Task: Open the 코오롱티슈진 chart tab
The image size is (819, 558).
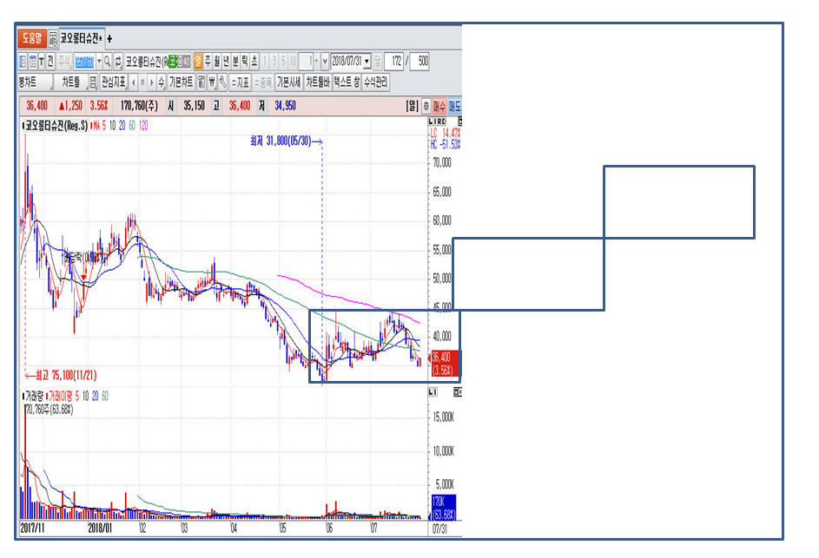Action: (x=81, y=39)
